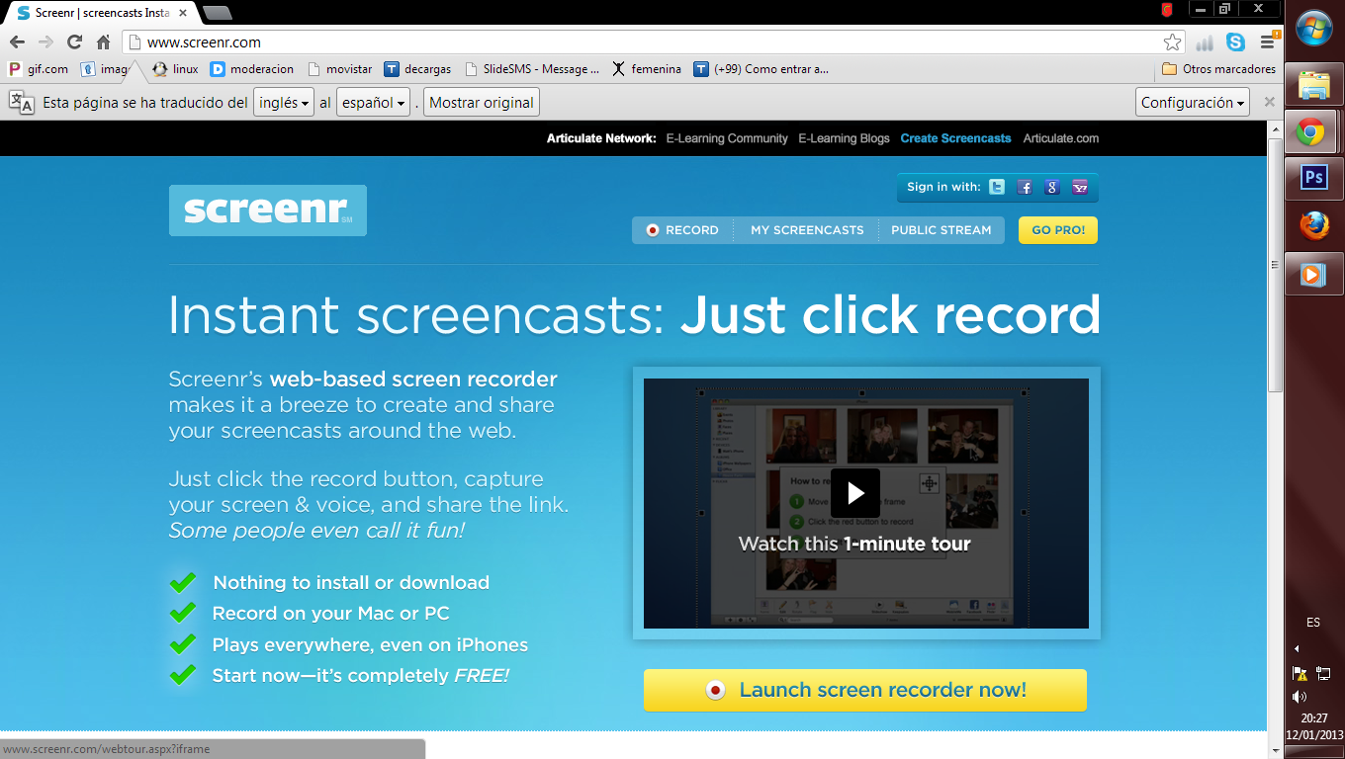
Task: Click the signal bars extension icon
Action: tap(1204, 42)
